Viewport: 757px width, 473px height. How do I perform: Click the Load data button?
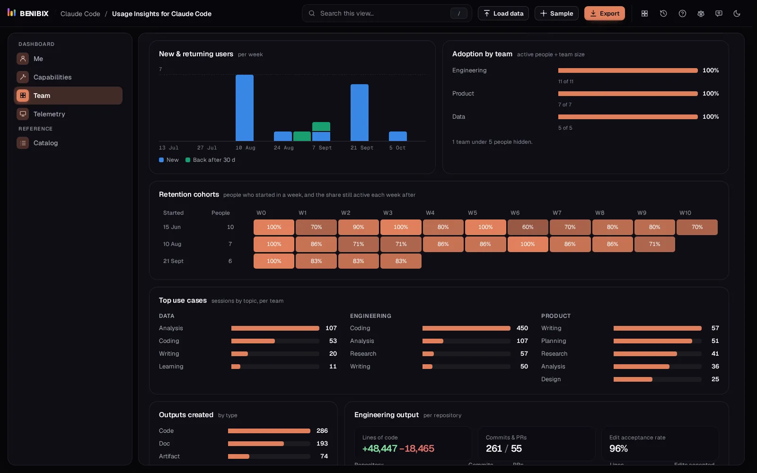pyautogui.click(x=503, y=13)
